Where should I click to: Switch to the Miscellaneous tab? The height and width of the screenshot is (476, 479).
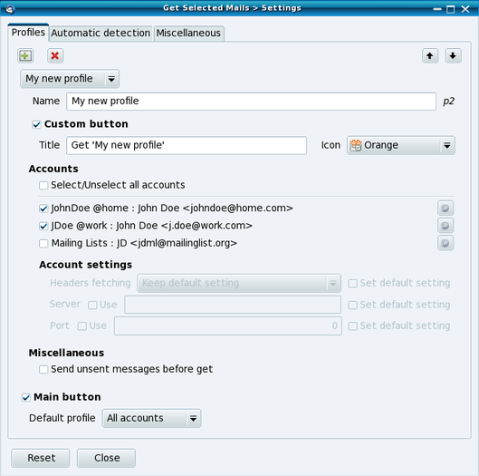tap(188, 33)
